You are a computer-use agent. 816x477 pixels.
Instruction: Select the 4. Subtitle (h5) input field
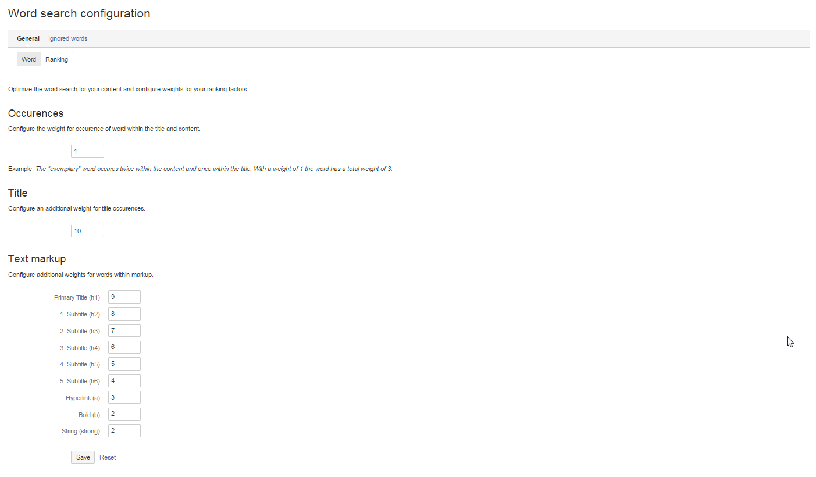click(x=124, y=364)
